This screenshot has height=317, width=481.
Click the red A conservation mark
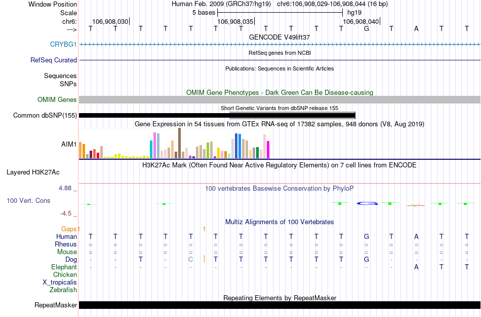point(416,205)
